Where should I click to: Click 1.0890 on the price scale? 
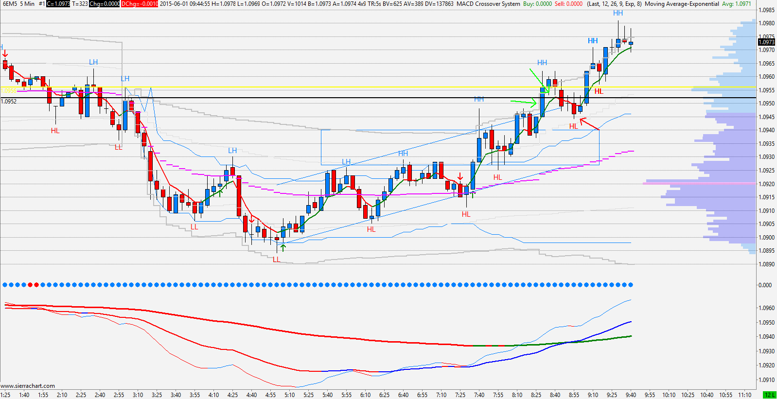point(767,264)
